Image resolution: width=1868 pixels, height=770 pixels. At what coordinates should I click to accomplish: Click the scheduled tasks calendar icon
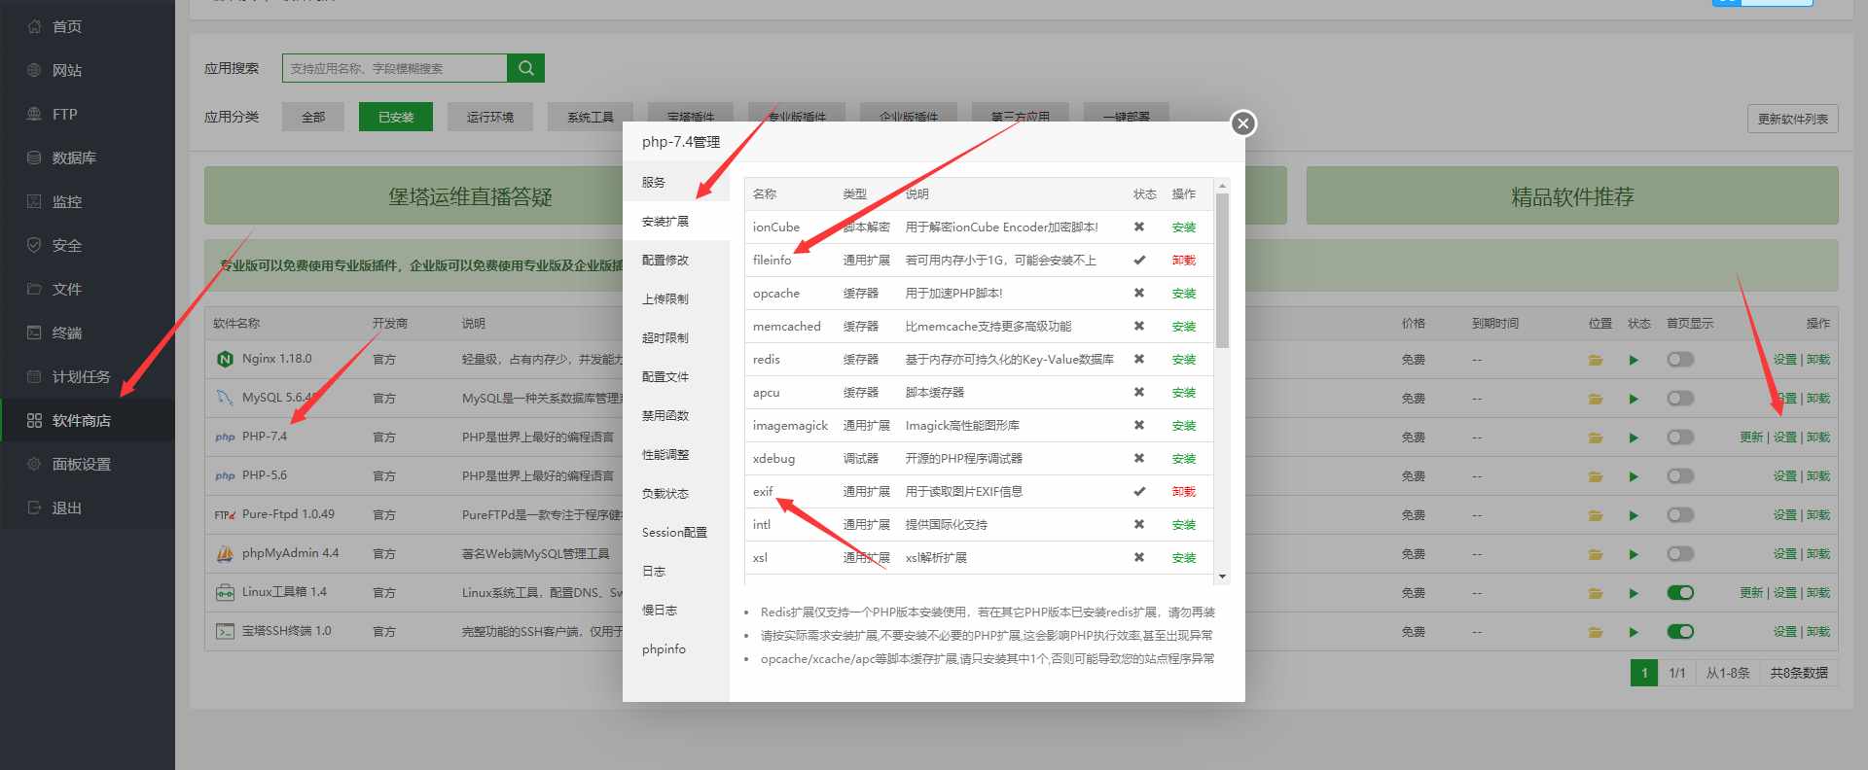coord(34,376)
